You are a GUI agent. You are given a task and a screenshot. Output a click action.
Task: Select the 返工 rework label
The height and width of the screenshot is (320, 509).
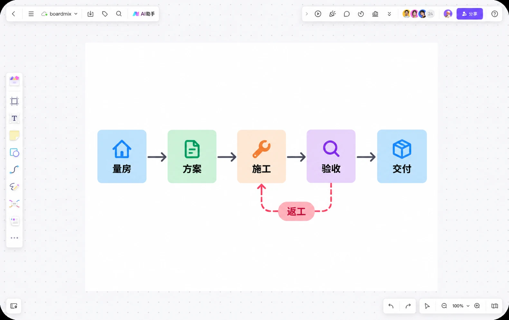[296, 211]
